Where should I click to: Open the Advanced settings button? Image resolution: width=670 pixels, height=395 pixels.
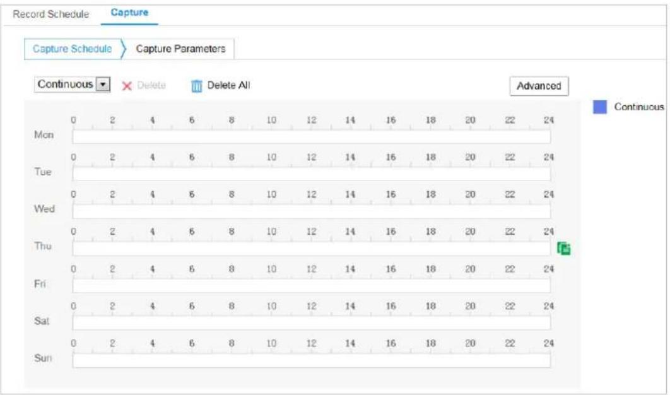point(539,86)
